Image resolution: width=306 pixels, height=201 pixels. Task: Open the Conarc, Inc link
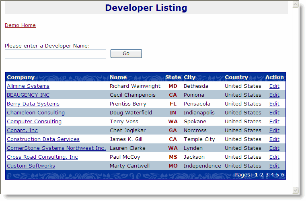[22, 131]
